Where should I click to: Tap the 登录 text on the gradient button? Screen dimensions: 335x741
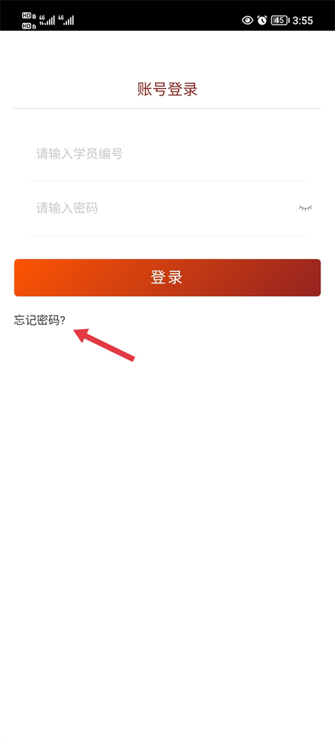point(167,277)
